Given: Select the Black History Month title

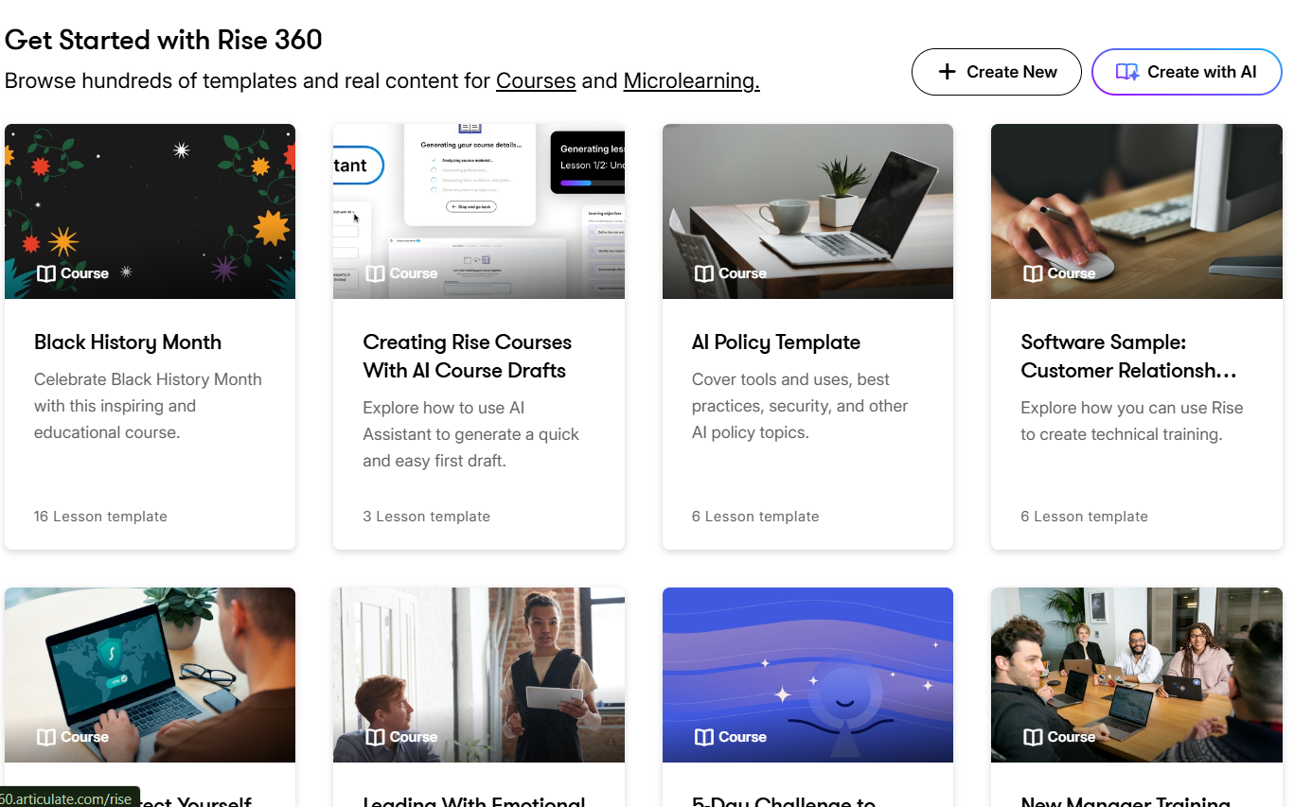Looking at the screenshot, I should point(128,342).
